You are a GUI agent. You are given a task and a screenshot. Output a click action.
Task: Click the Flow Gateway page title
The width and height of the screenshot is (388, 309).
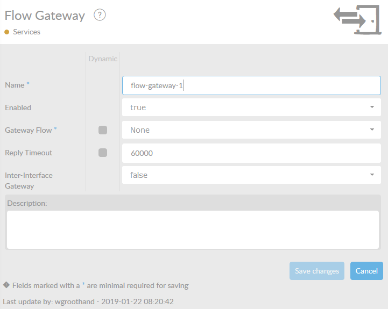coord(45,16)
